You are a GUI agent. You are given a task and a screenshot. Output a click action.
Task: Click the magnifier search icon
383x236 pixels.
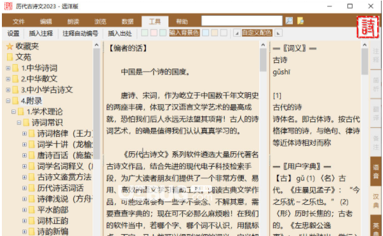[289, 21]
